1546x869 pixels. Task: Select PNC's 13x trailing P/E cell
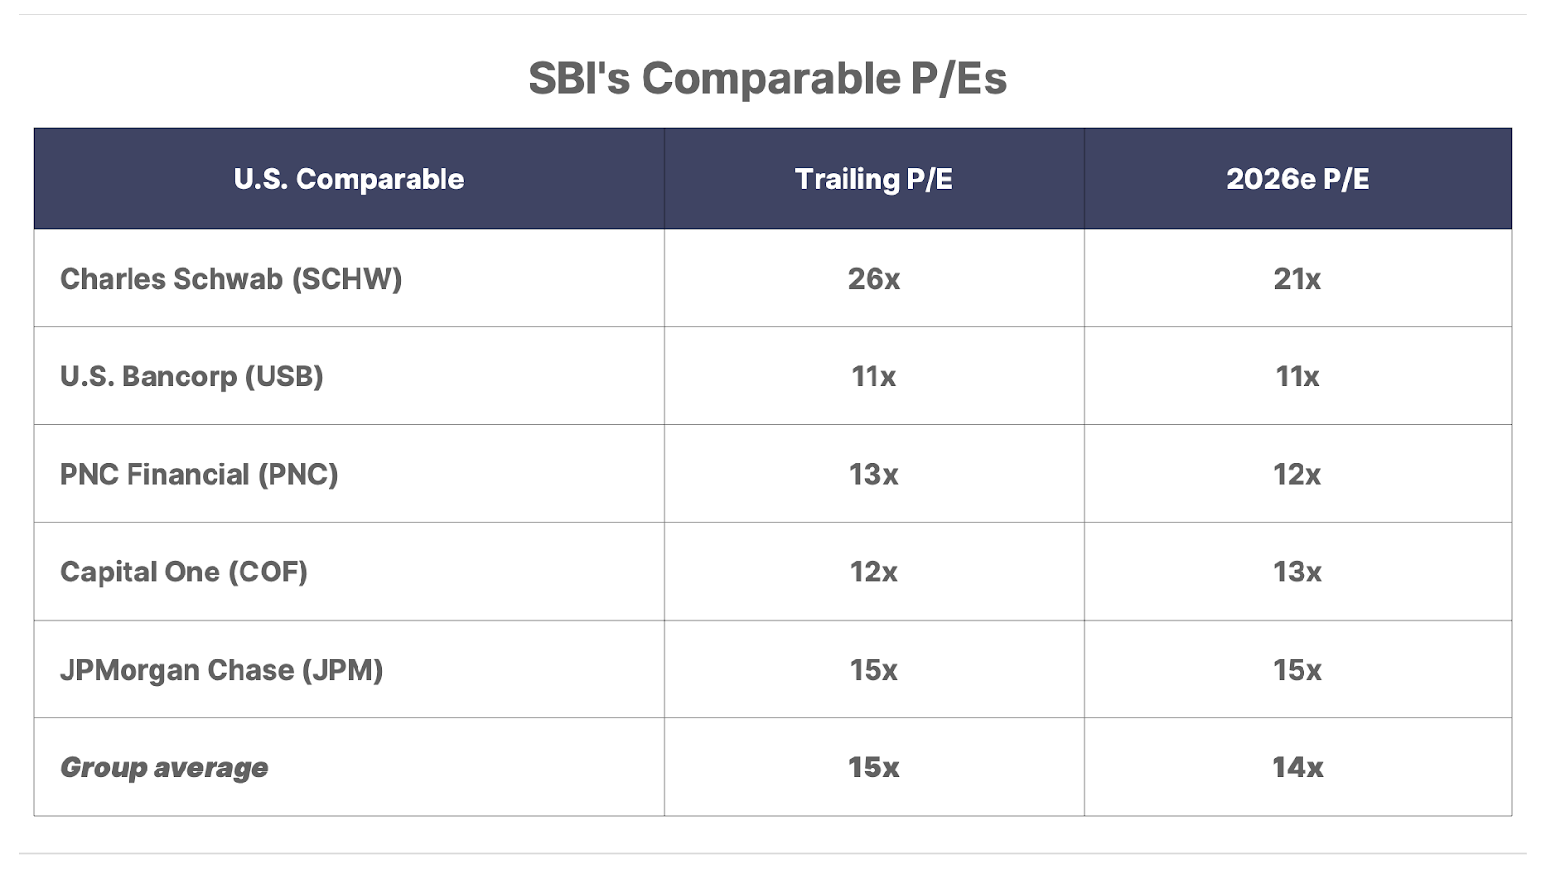pyautogui.click(x=873, y=474)
